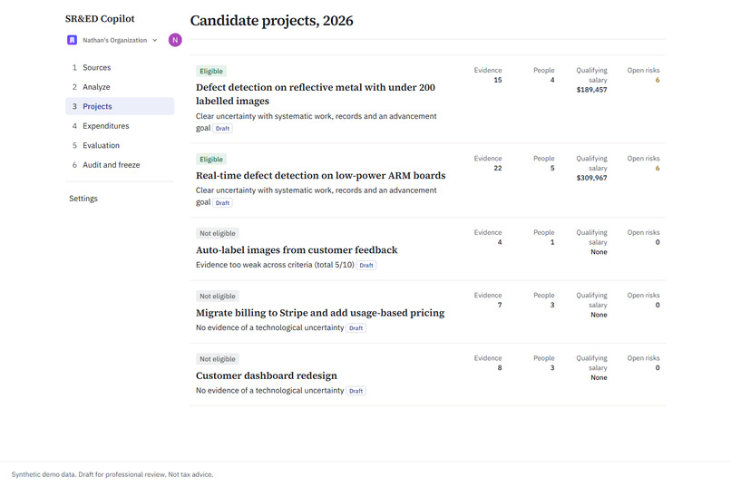The height and width of the screenshot is (487, 731).
Task: Open the Analyze step
Action: pyautogui.click(x=120, y=87)
